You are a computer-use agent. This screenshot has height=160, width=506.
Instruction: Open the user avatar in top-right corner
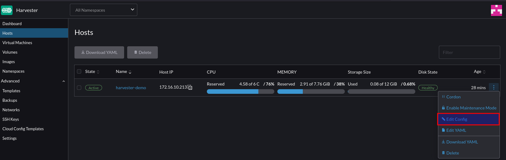(496, 10)
